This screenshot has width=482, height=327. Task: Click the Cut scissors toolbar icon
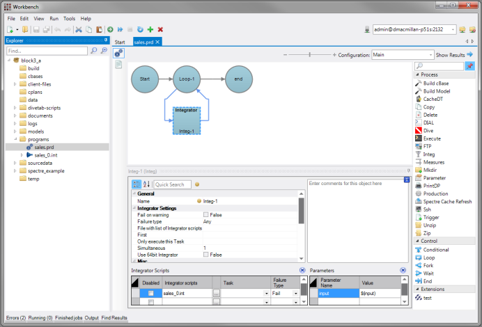click(x=79, y=29)
